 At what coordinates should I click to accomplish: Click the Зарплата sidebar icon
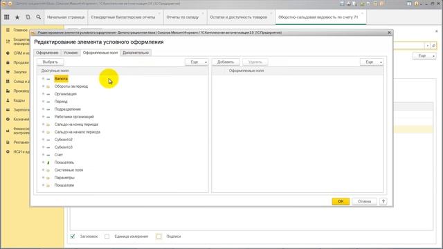(x=8, y=110)
